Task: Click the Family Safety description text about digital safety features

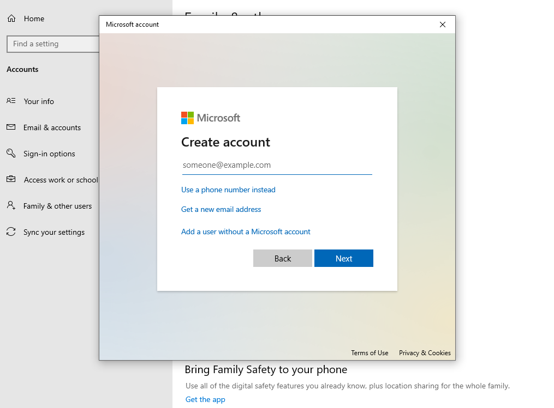Action: click(348, 386)
